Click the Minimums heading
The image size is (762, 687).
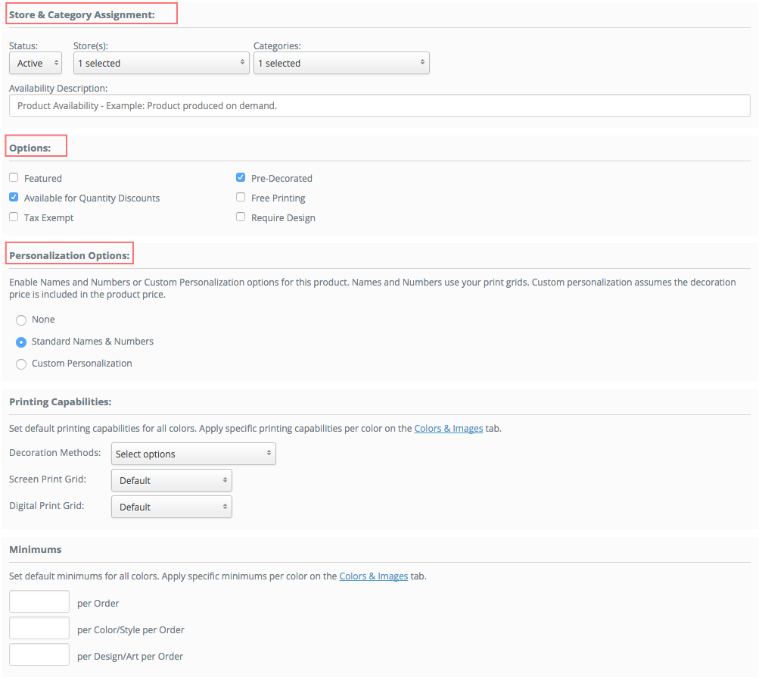coord(36,549)
